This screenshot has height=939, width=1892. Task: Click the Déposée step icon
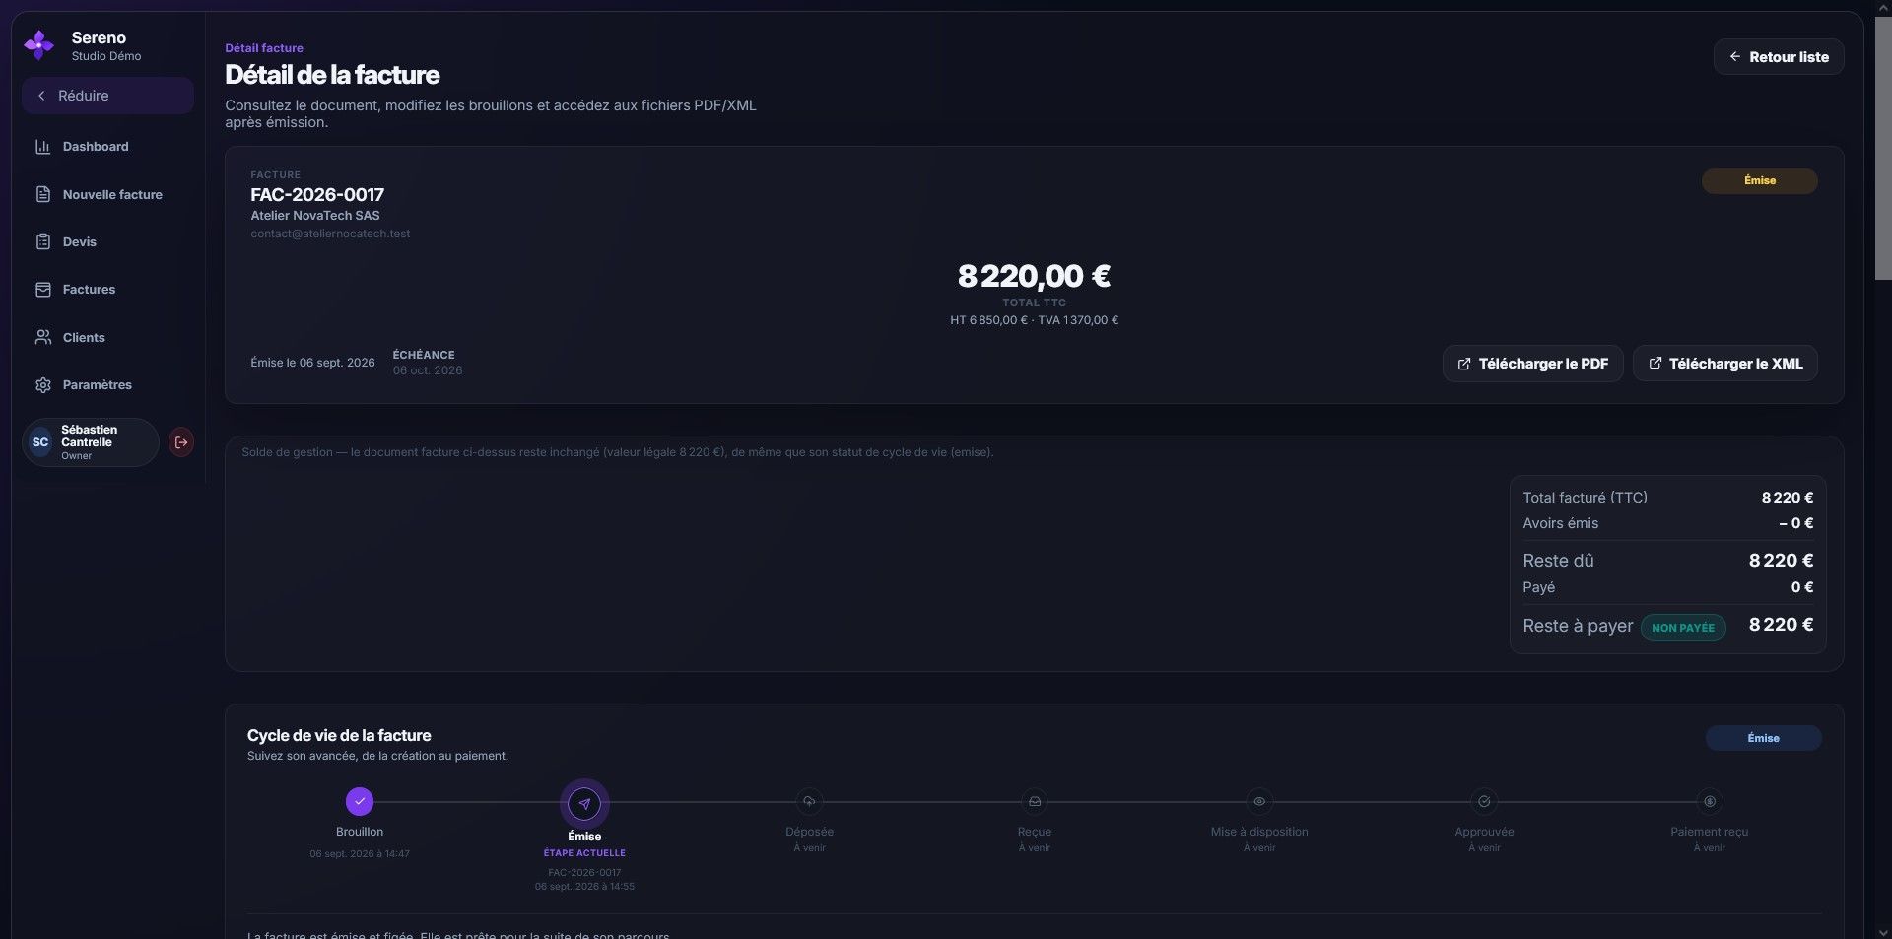[x=809, y=802]
